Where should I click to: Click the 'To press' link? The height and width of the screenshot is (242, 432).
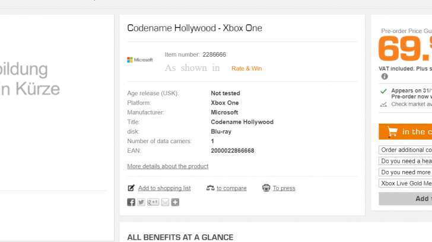click(284, 188)
